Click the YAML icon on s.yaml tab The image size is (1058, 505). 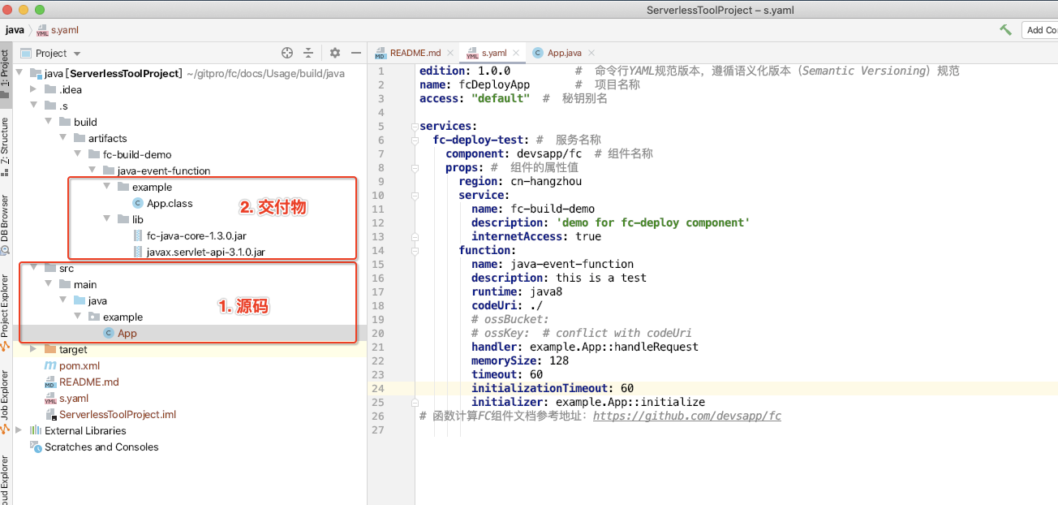(472, 53)
